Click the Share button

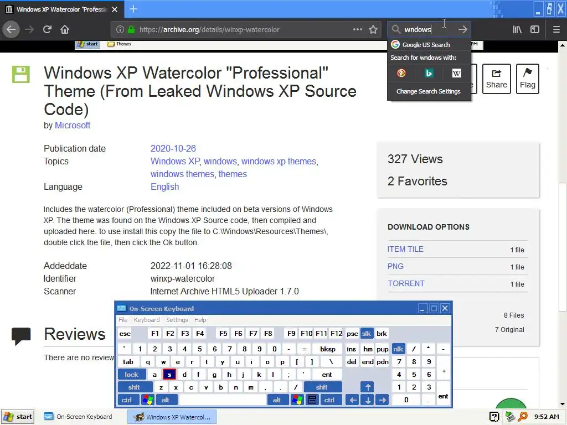click(x=497, y=79)
